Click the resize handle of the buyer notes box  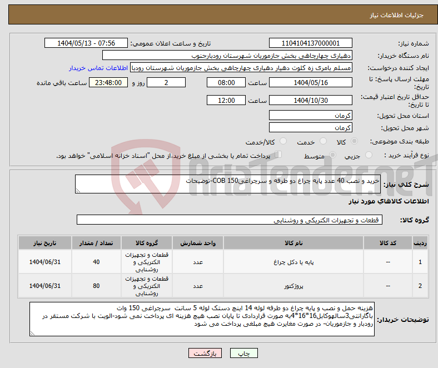click(x=32, y=334)
